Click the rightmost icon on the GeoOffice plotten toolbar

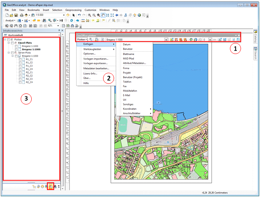(238, 40)
